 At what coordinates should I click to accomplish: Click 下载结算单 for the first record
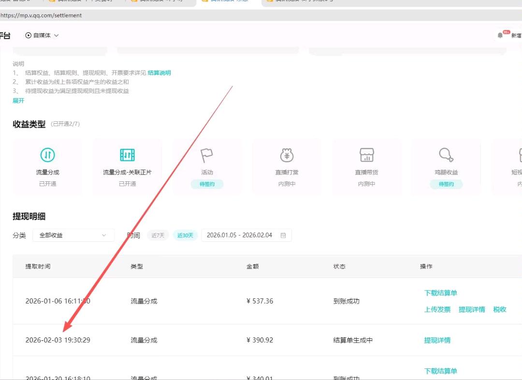click(440, 293)
